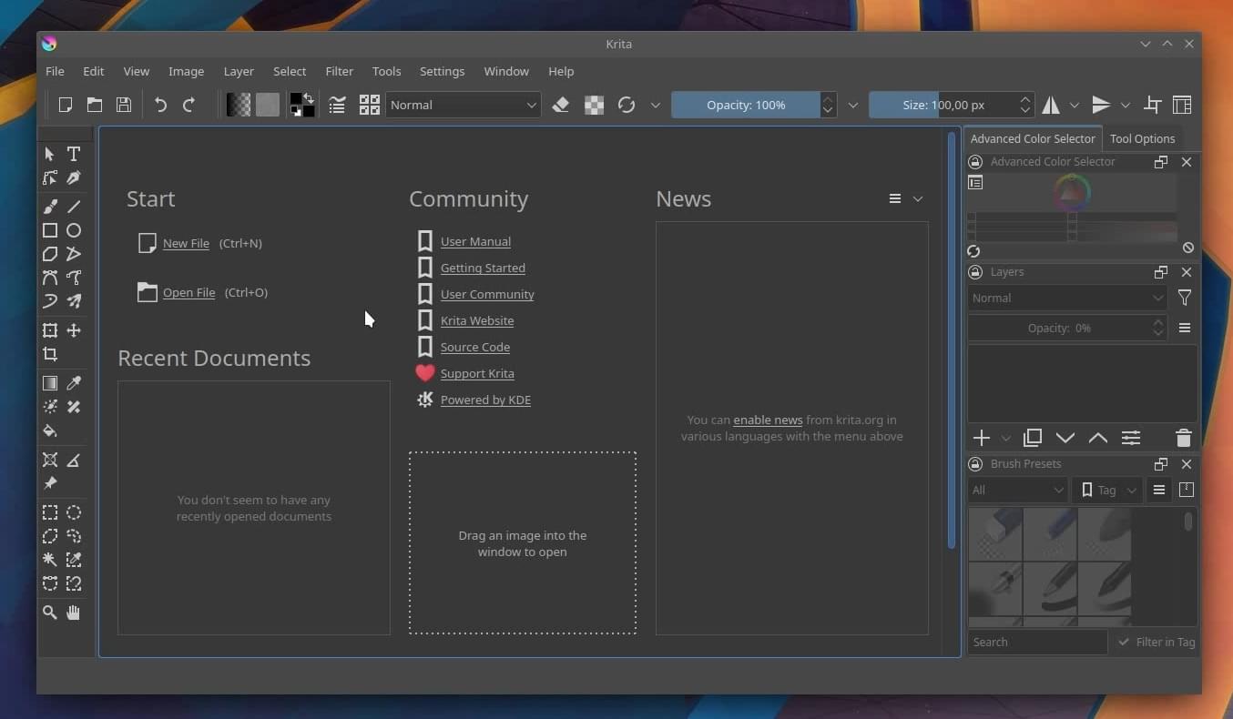Toggle the Vertical Mirror tool
The height and width of the screenshot is (719, 1233).
click(1101, 105)
